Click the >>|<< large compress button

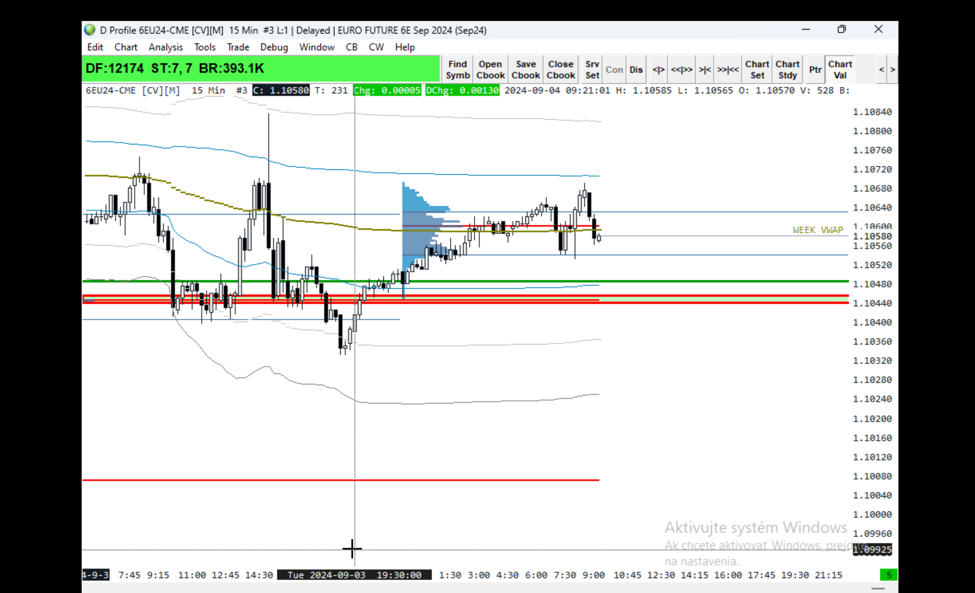pos(728,70)
